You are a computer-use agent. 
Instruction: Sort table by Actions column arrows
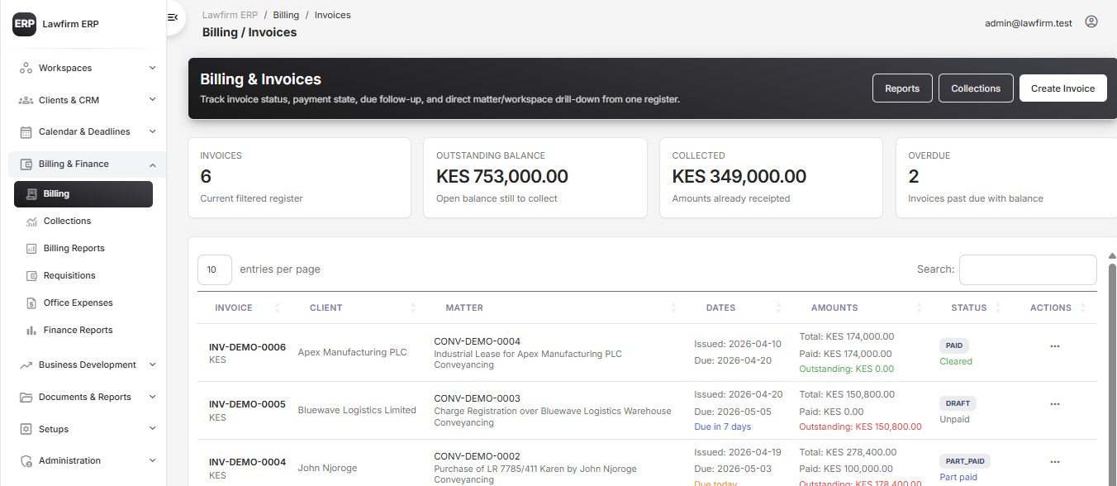[1083, 307]
